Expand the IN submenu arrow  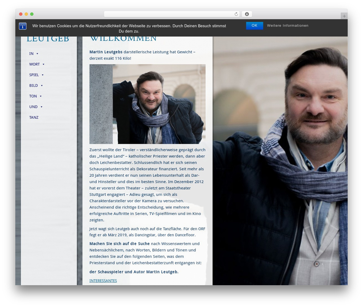pos(37,54)
